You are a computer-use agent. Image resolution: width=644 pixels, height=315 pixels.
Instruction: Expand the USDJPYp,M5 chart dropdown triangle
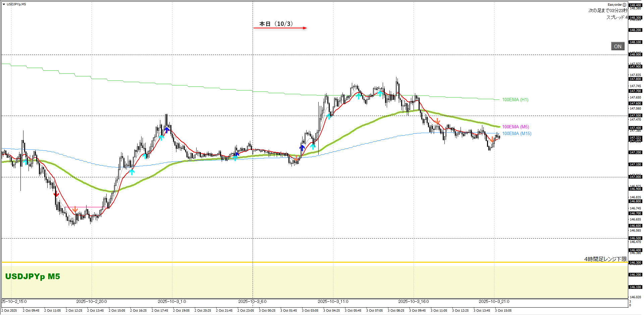coord(4,4)
